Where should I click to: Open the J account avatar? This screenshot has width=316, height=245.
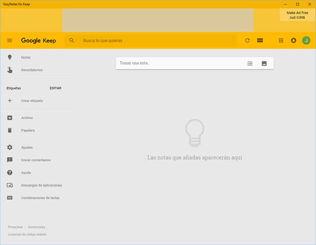pyautogui.click(x=306, y=41)
